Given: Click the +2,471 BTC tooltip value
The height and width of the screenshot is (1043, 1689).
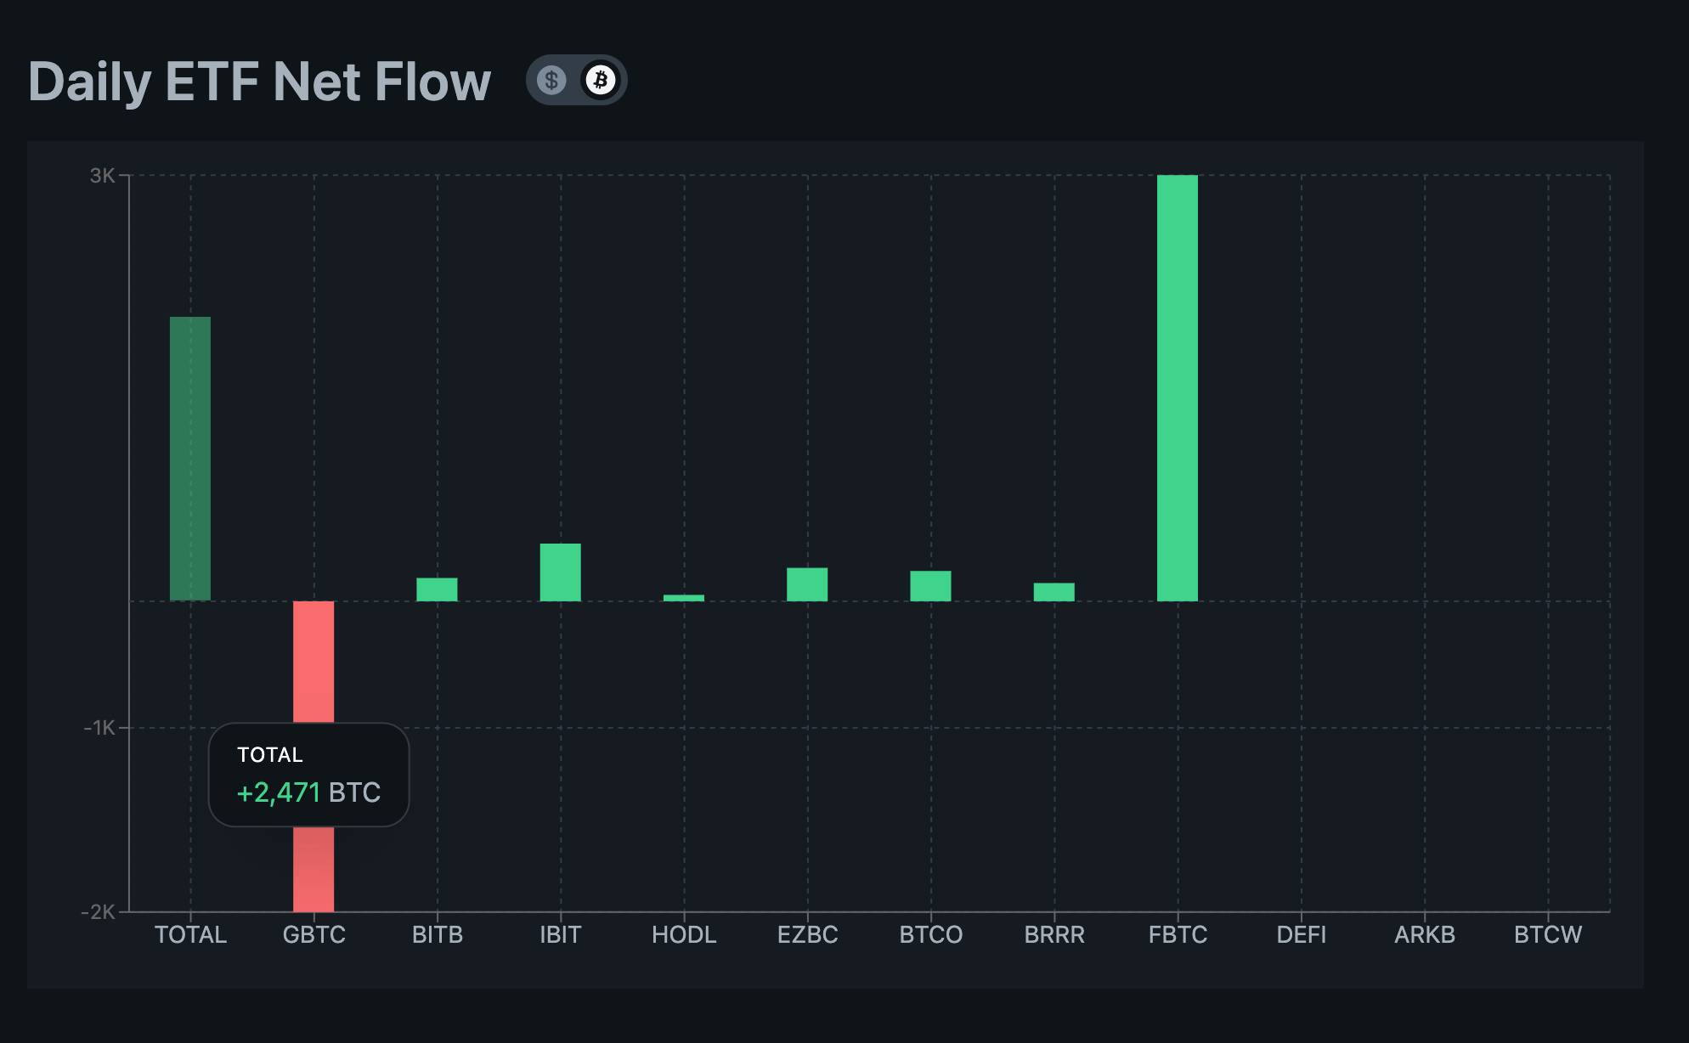Looking at the screenshot, I should 308,792.
